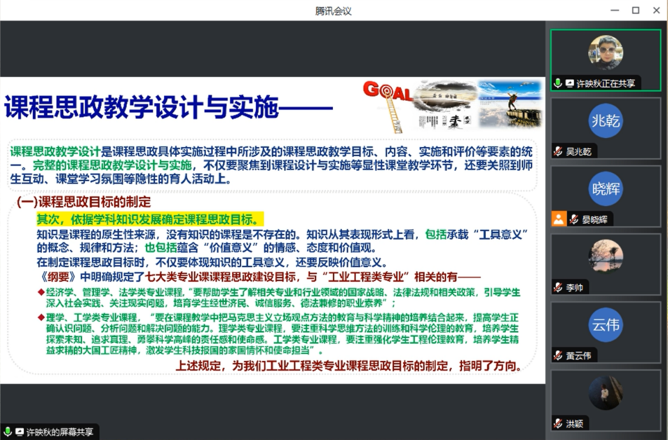Select 李帅's sunset photo avatar
The image size is (668, 440).
point(606,256)
